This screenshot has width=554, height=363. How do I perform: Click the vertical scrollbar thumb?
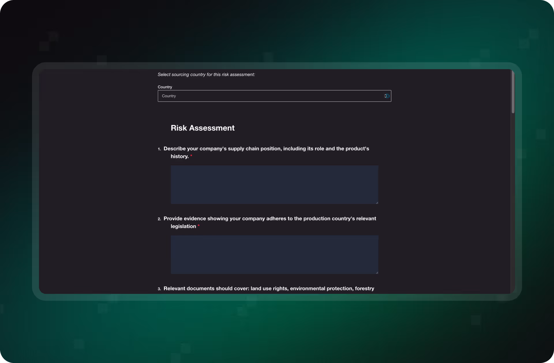pos(513,92)
